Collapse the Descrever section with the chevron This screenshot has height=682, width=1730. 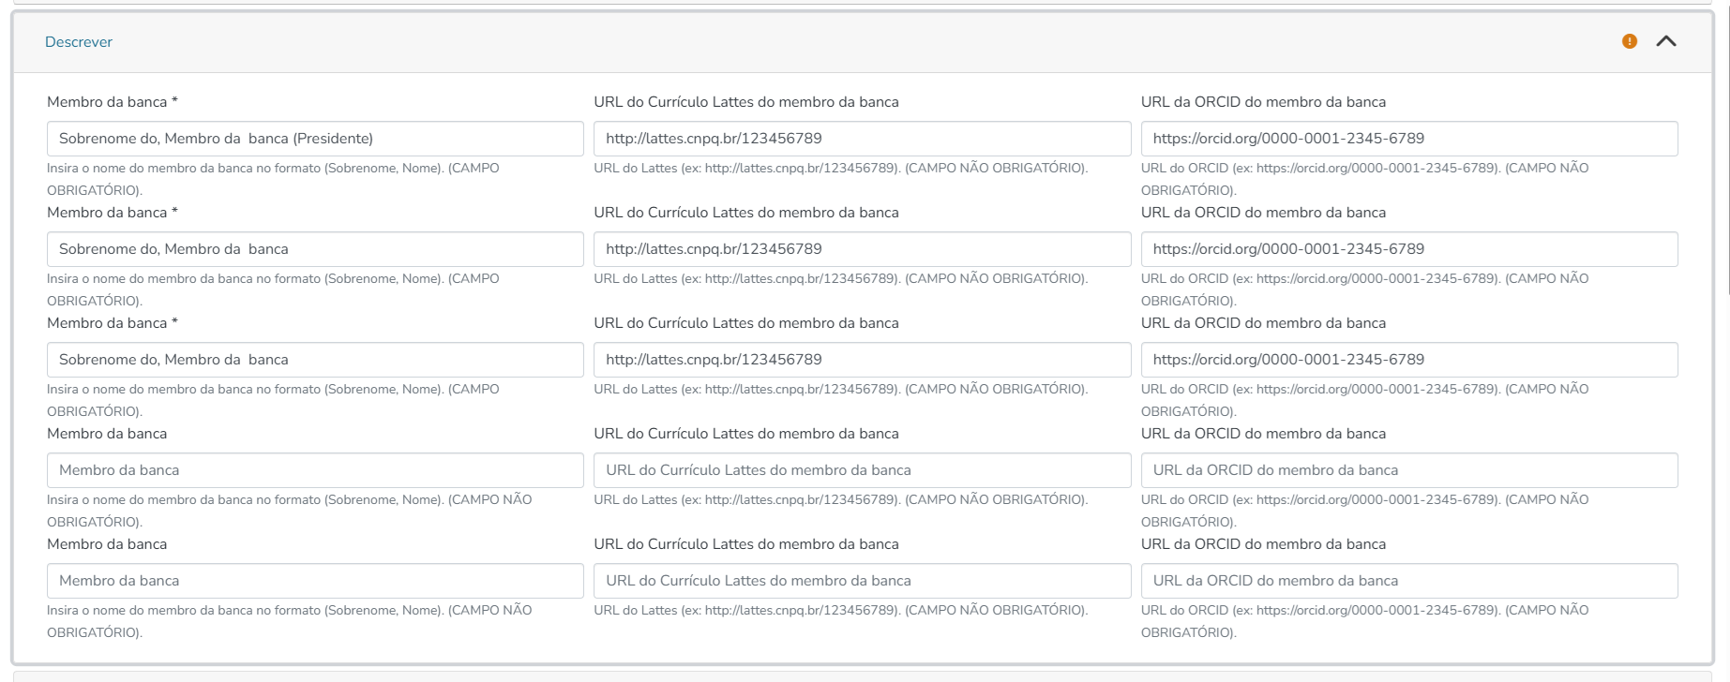tap(1666, 41)
